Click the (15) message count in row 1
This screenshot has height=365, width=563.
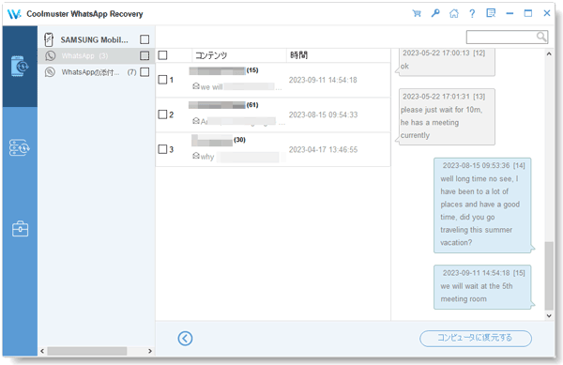252,70
